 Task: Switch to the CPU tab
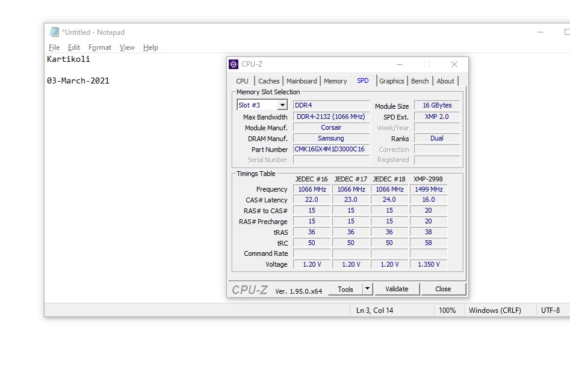click(x=242, y=81)
